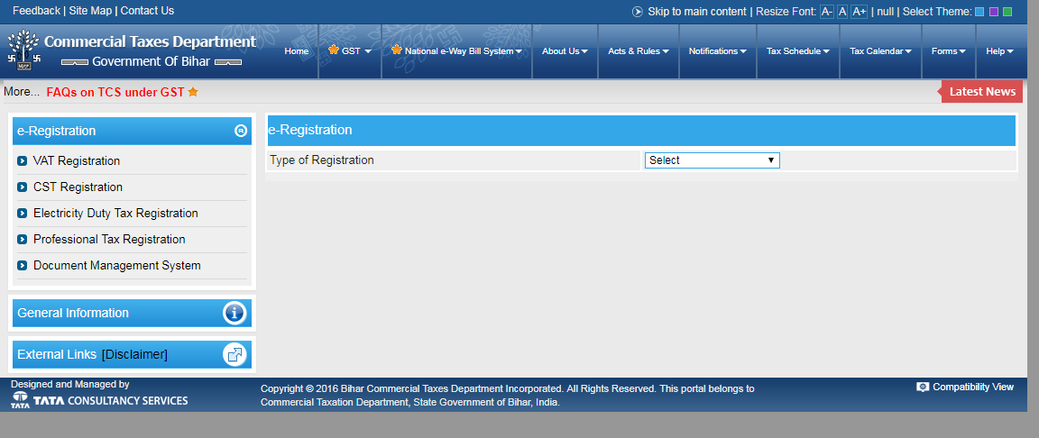
Task: Click the bullet icon beside VAT Registration
Action: 22,160
